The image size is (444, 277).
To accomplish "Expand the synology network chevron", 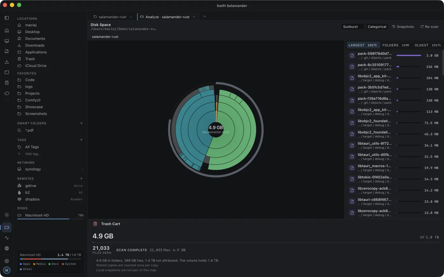I will [x=82, y=169].
